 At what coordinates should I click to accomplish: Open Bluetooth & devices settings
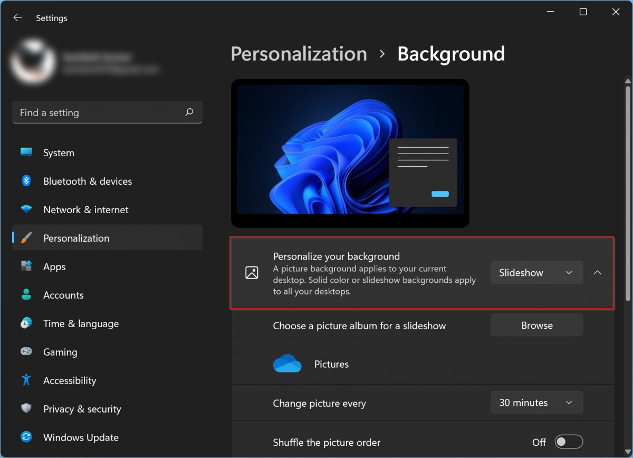107,181
